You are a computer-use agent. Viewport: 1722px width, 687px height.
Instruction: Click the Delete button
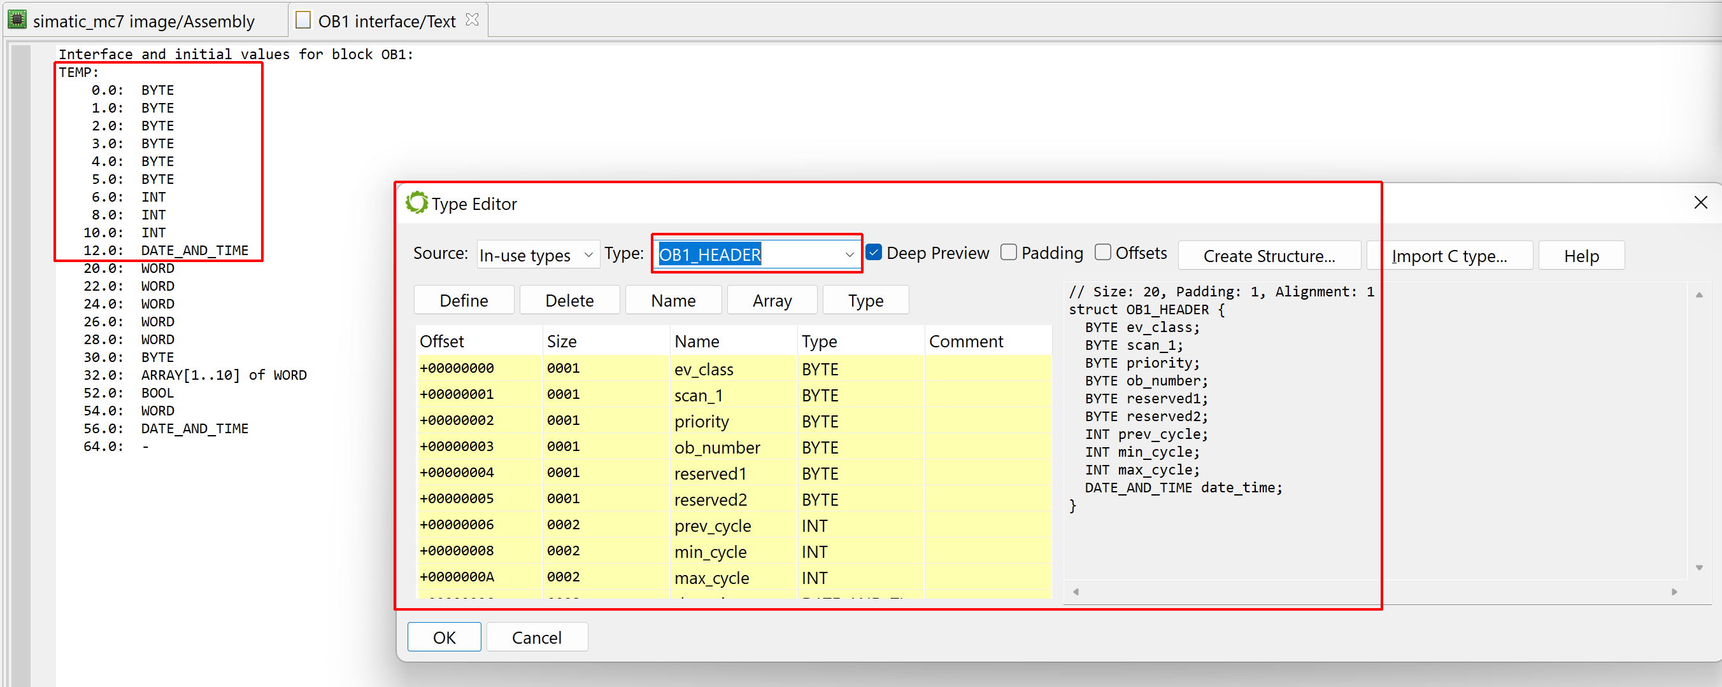tap(569, 300)
